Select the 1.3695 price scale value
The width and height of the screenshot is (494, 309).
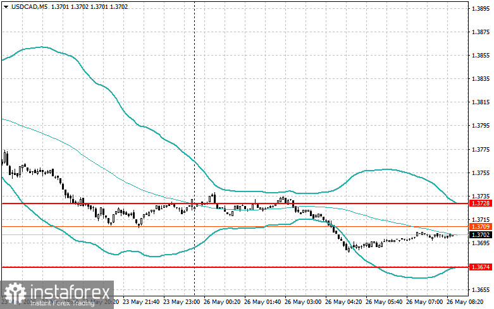pyautogui.click(x=481, y=243)
